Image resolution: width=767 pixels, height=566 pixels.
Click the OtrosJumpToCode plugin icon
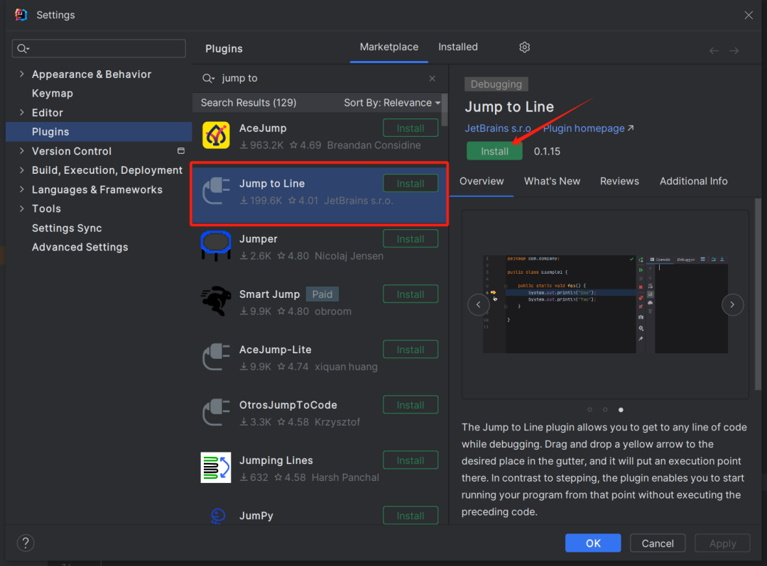coord(216,412)
